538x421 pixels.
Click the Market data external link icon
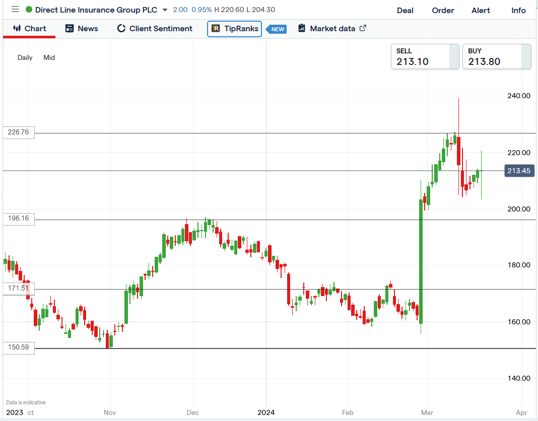[x=363, y=28]
